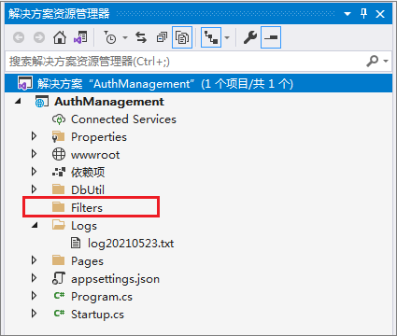Switch views with the Visual Studio solution icon

click(x=80, y=37)
